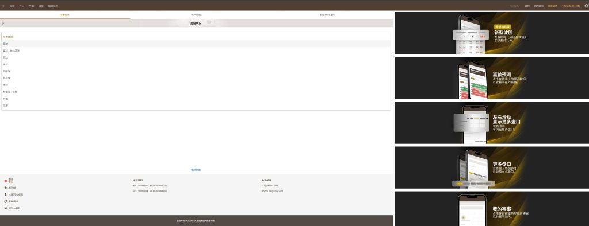
Task: Open the 左右滑动 显示更多盘口 banner
Action: 492,123
